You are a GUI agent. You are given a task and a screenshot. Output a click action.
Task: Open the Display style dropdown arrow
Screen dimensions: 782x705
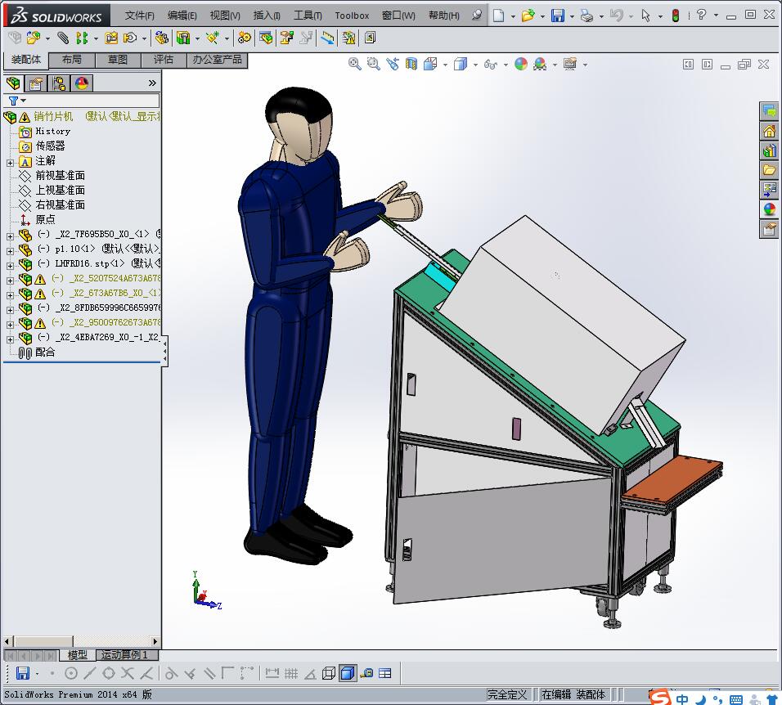pos(475,65)
